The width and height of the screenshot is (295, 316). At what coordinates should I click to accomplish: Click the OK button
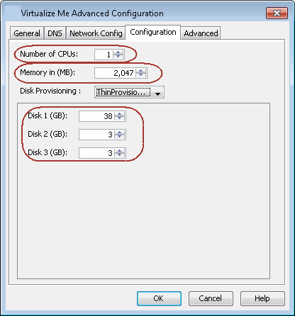(159, 298)
